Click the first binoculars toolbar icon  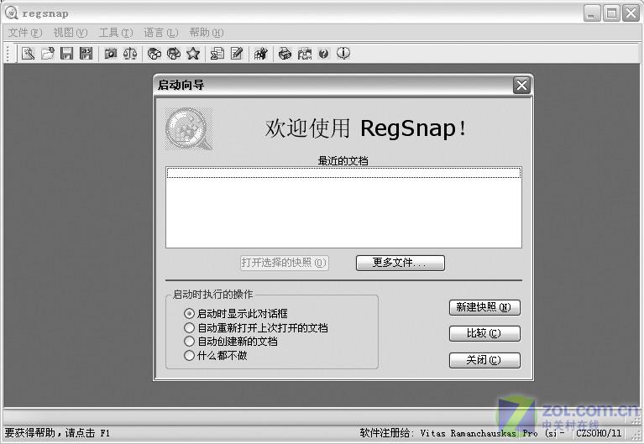[x=154, y=54]
